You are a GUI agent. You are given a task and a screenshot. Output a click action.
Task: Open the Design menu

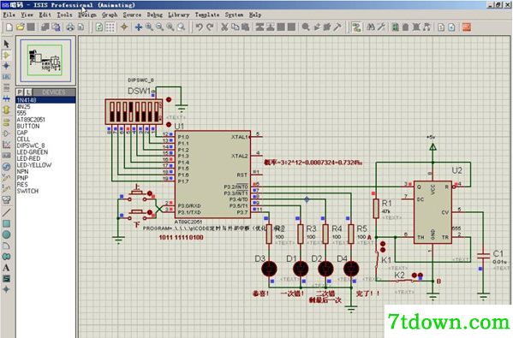pyautogui.click(x=87, y=15)
